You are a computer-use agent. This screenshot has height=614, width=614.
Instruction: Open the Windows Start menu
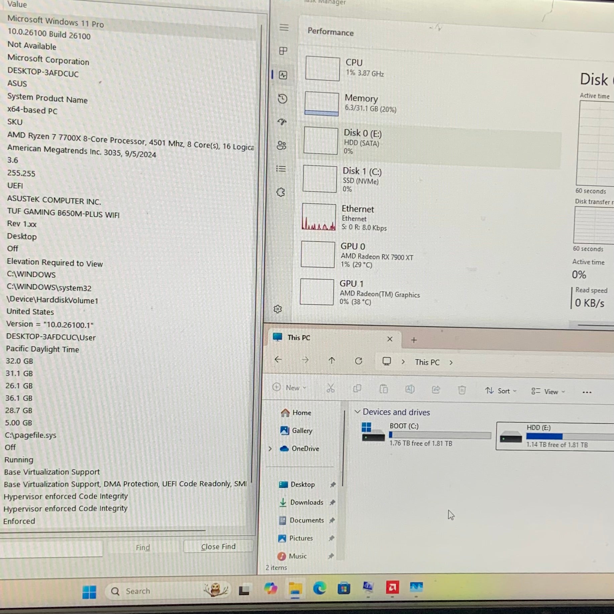tap(89, 592)
